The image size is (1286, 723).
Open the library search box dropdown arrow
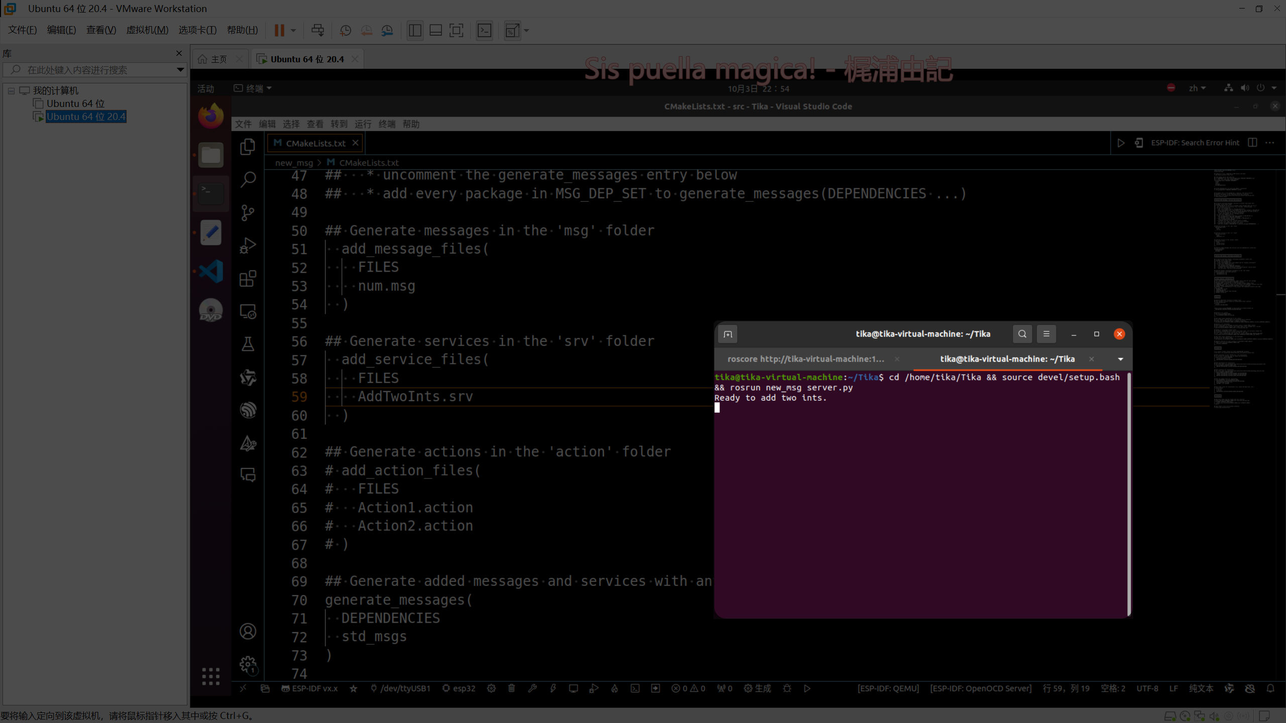pyautogui.click(x=180, y=70)
